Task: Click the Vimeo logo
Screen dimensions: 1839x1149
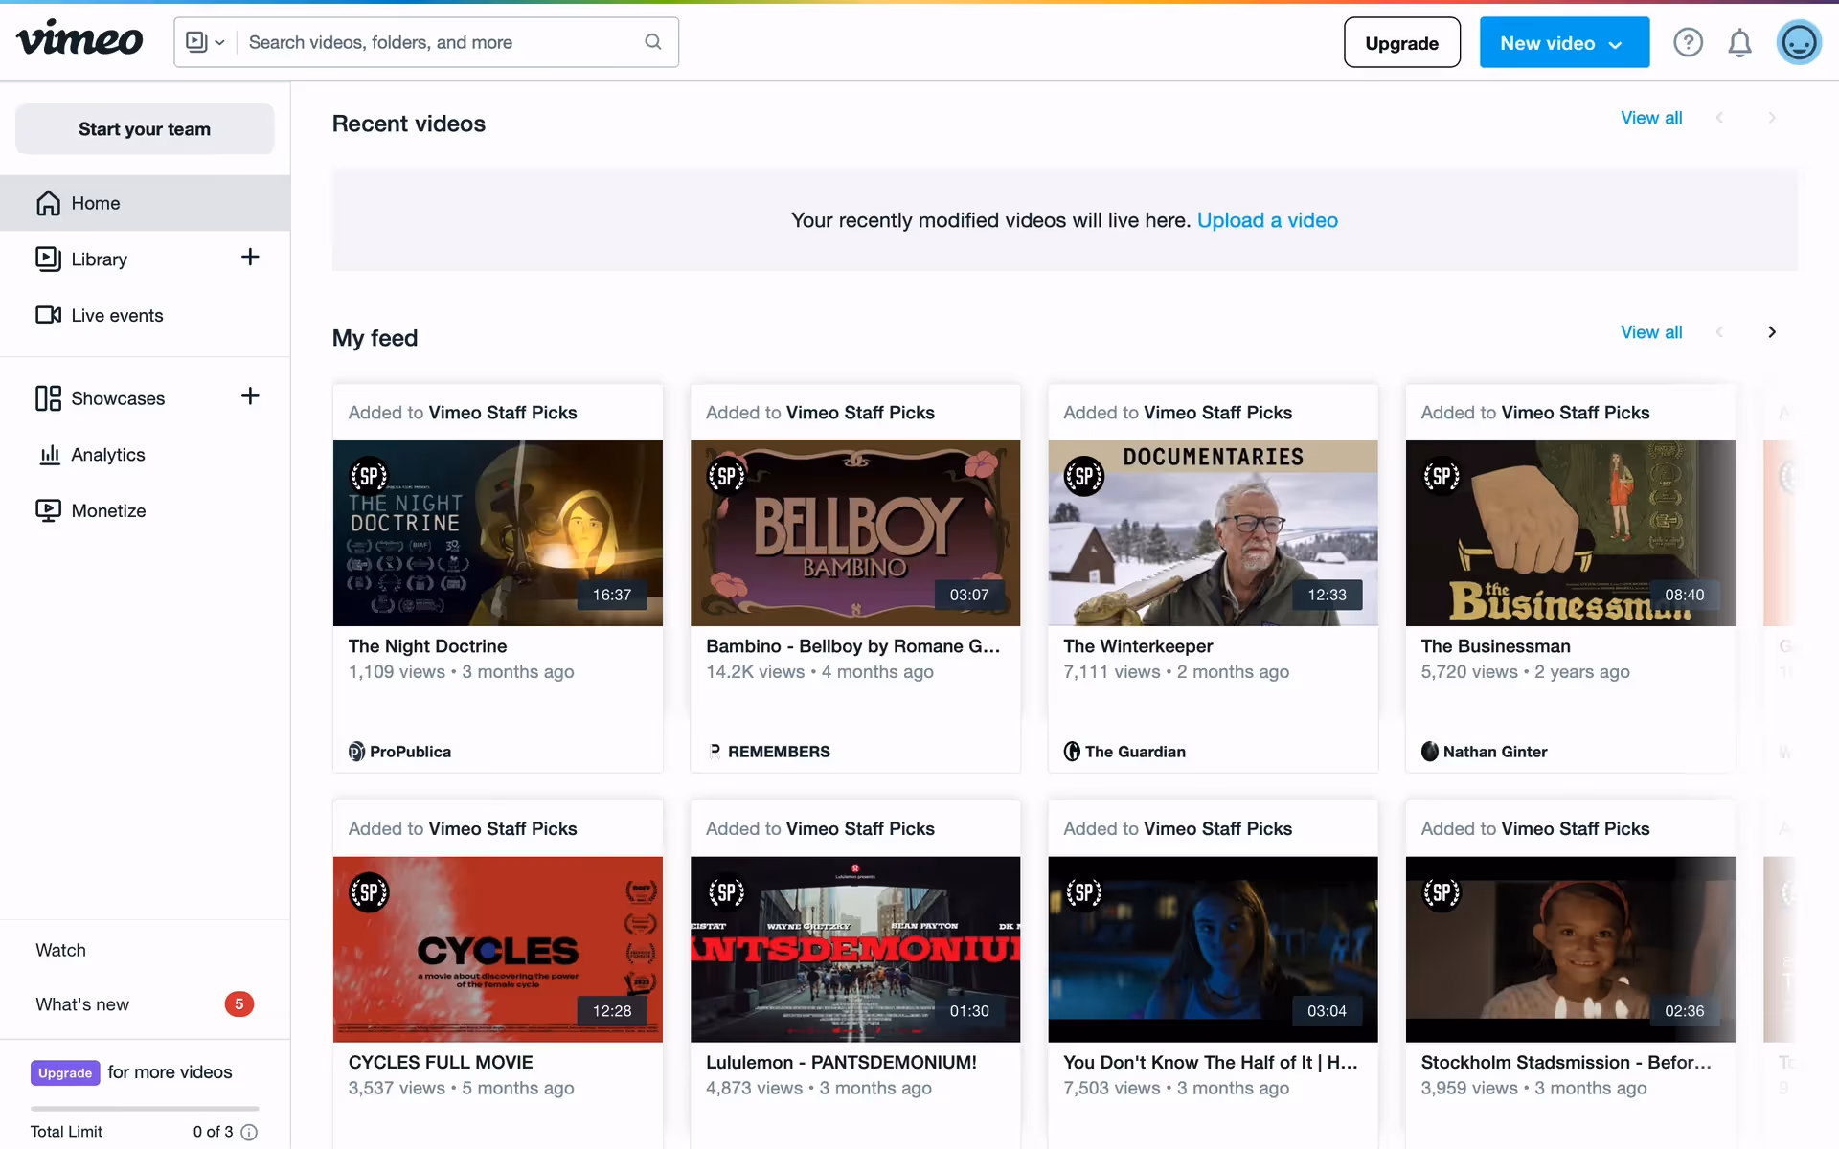Action: click(x=79, y=39)
